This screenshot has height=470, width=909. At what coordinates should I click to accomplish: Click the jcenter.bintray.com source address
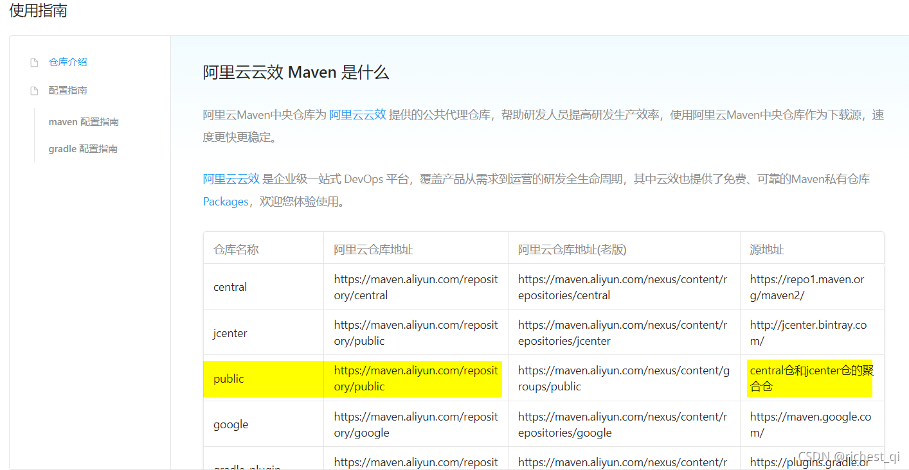(808, 333)
